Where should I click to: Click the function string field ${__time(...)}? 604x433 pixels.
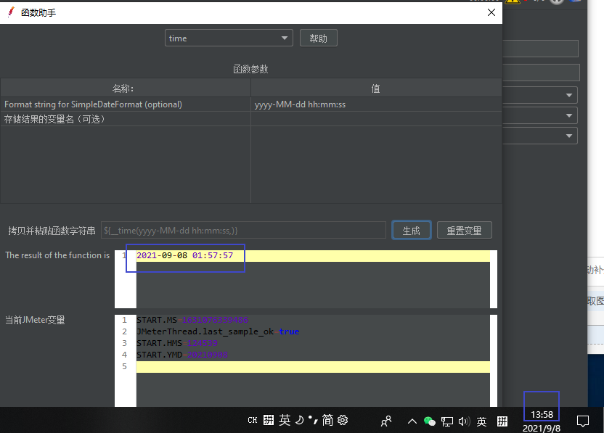[x=243, y=231]
